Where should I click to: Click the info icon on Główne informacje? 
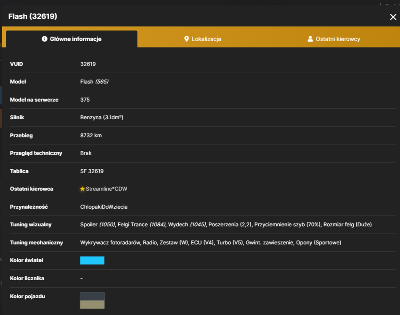(x=45, y=39)
